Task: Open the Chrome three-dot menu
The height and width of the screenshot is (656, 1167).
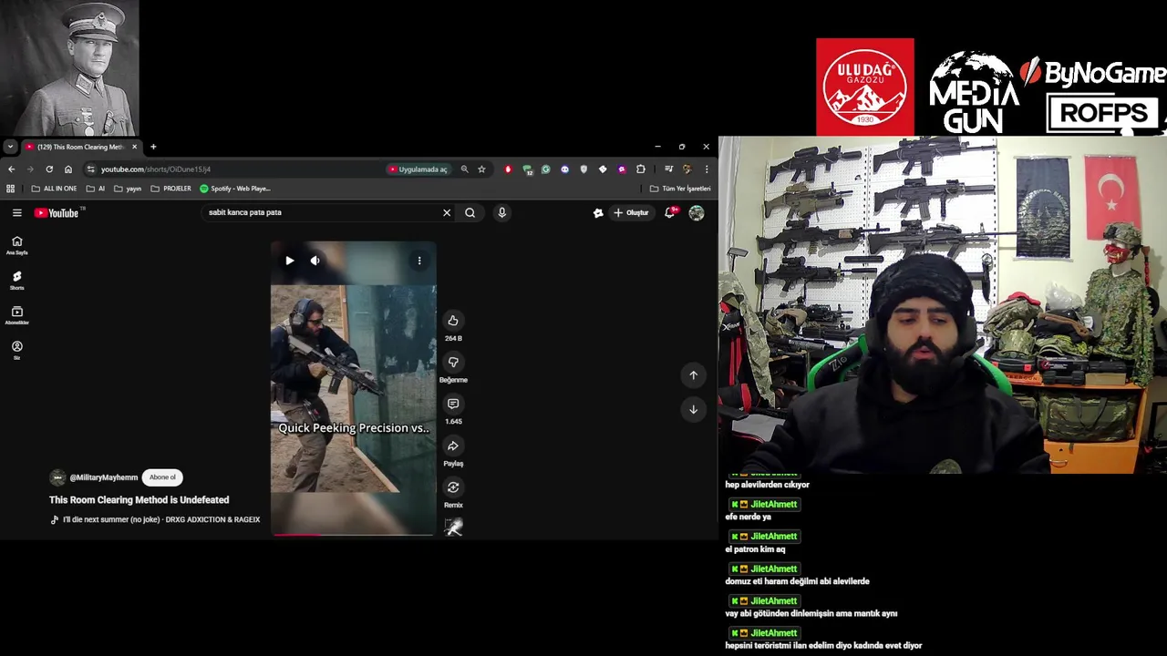Action: click(707, 169)
